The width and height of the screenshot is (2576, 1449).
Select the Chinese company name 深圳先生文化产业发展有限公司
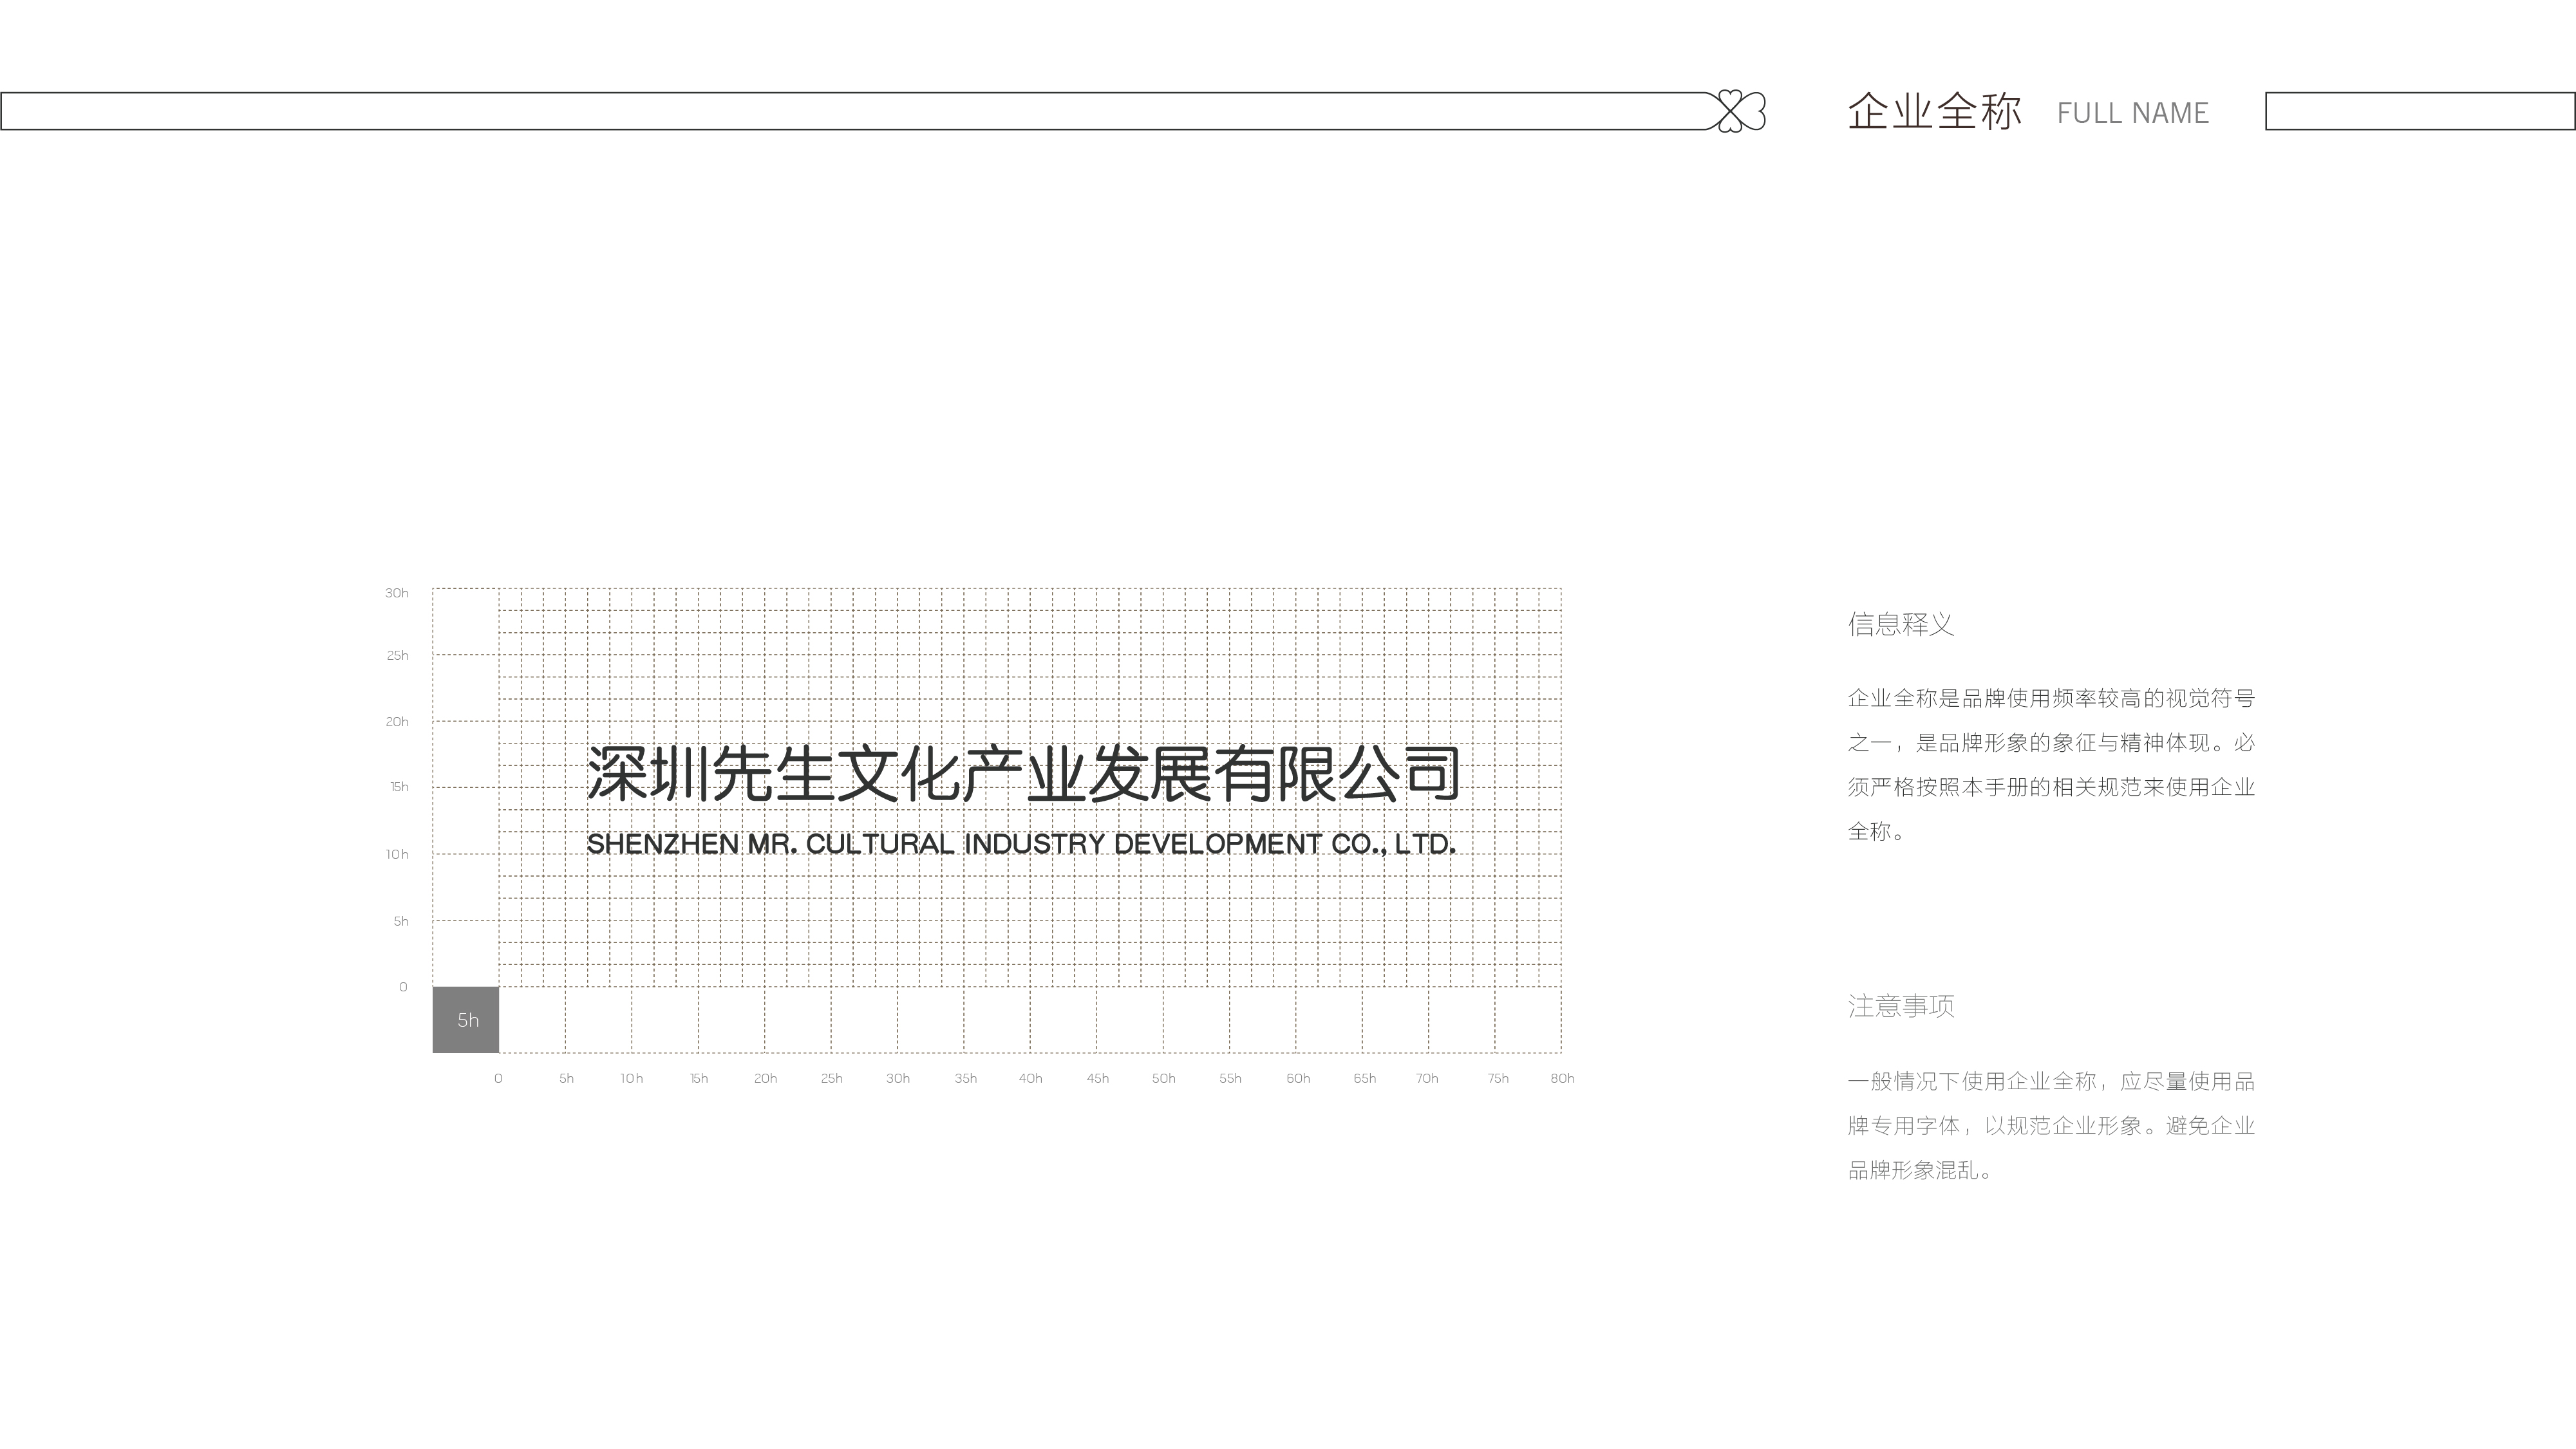(x=1022, y=774)
